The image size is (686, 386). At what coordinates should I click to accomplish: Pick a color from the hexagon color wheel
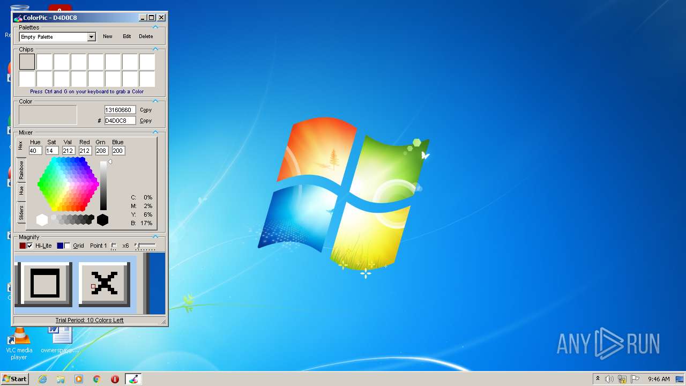68,184
